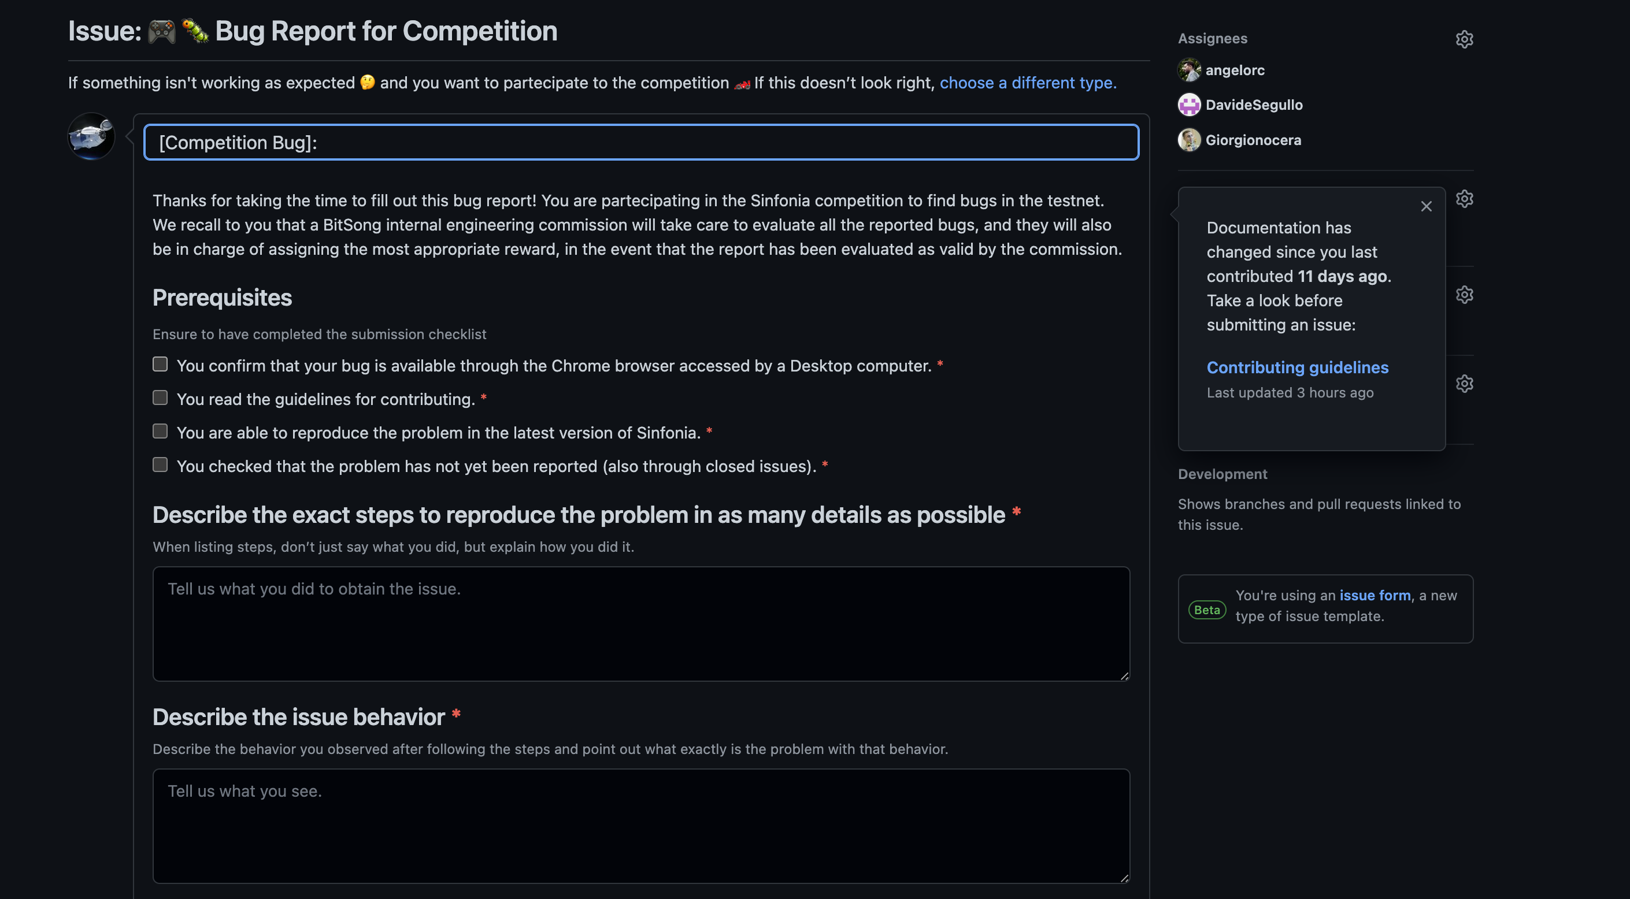The width and height of the screenshot is (1630, 899).
Task: Click the author profile avatar beside title field
Action: tap(91, 136)
